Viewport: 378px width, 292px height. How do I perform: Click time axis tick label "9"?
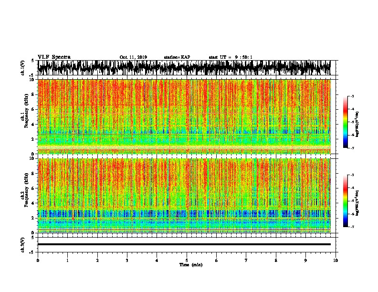pyautogui.click(x=305, y=261)
